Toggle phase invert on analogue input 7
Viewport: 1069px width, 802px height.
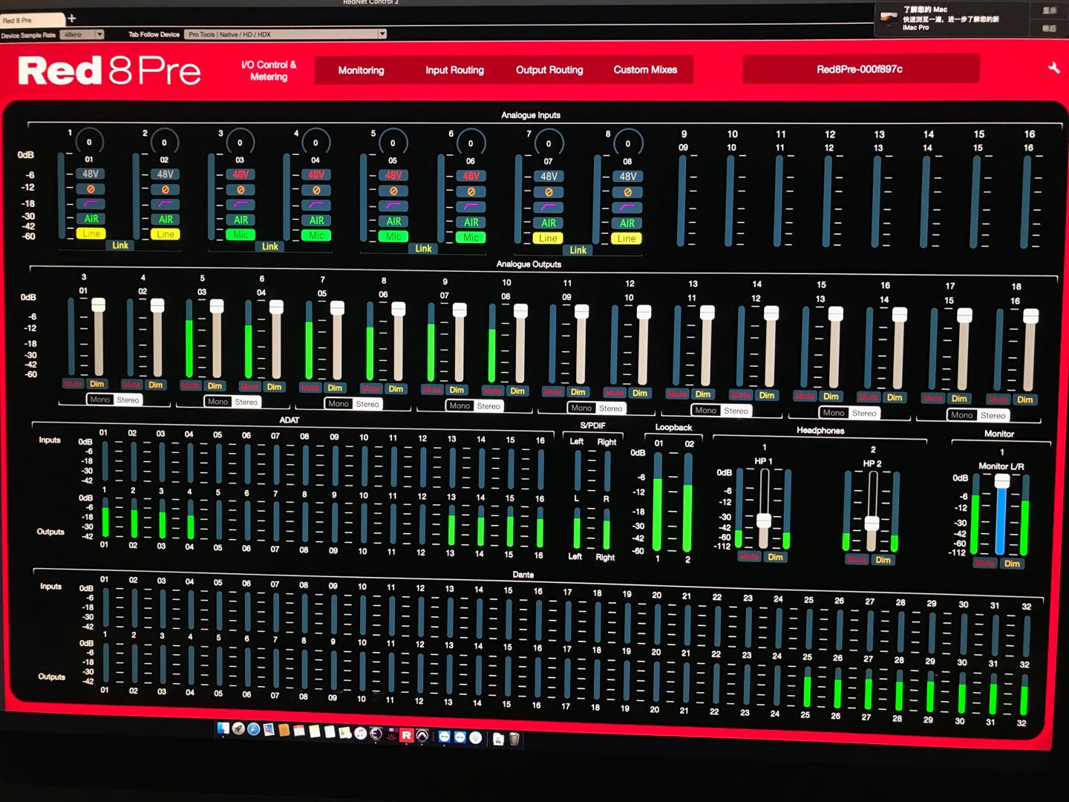pos(549,192)
